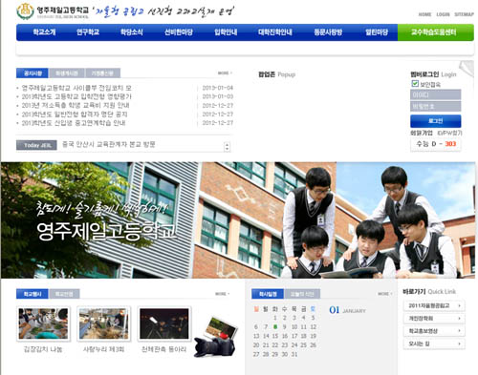Click the 아이디 input field
478x375 pixels.
tap(435, 94)
